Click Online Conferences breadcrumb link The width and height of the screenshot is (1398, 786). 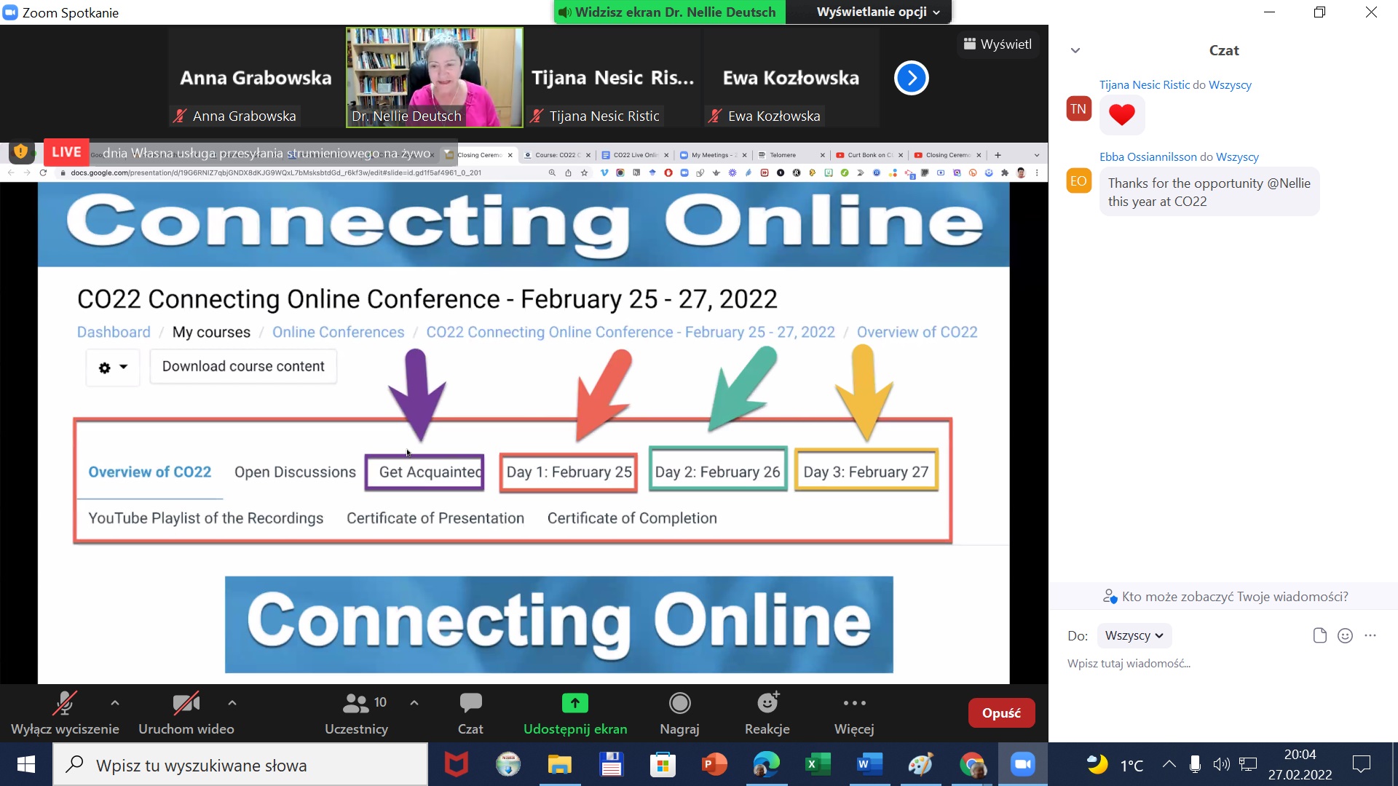click(x=338, y=332)
